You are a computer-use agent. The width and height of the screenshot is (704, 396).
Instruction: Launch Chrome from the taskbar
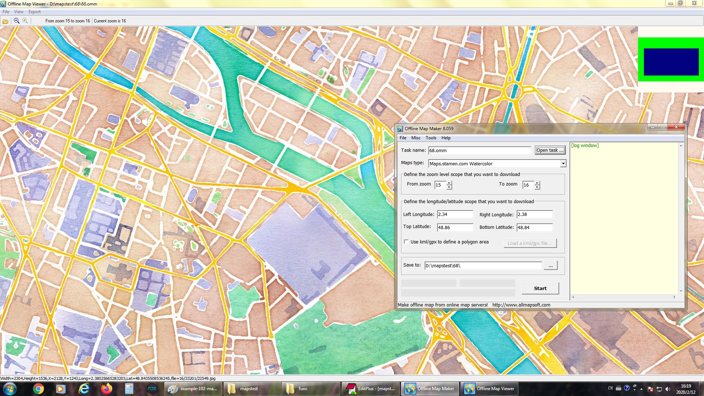pyautogui.click(x=38, y=389)
